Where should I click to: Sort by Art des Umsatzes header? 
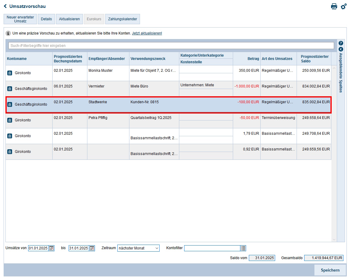pos(278,59)
